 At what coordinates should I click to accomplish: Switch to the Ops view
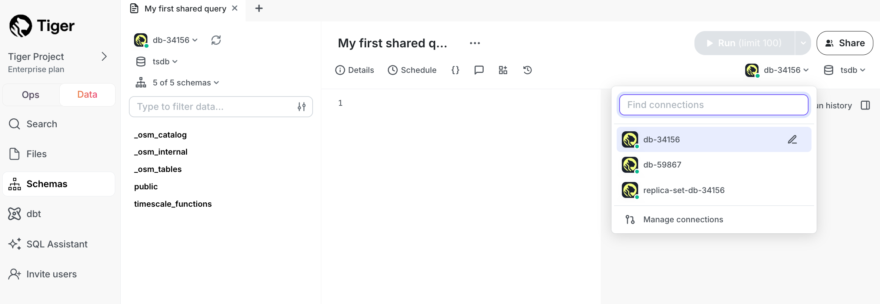30,95
